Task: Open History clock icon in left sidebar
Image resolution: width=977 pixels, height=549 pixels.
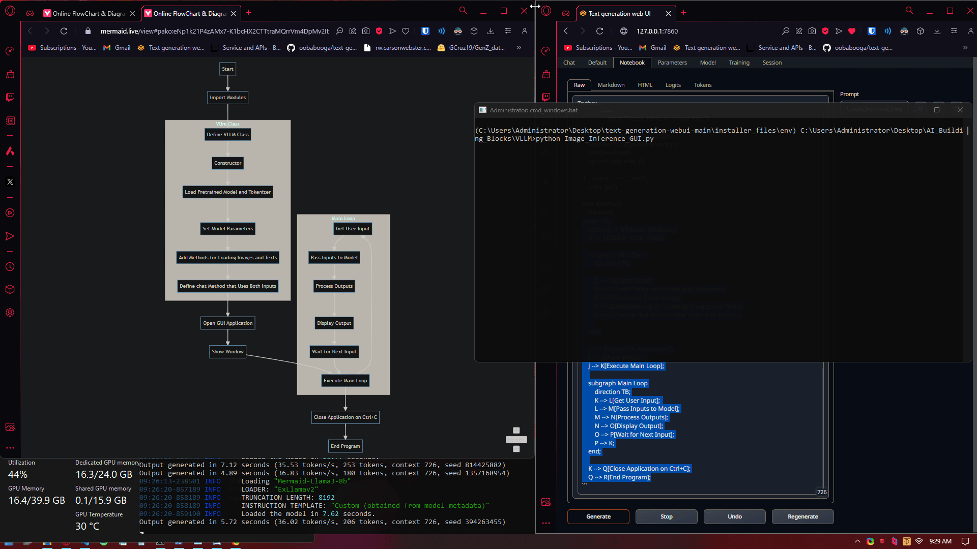Action: [x=10, y=266]
